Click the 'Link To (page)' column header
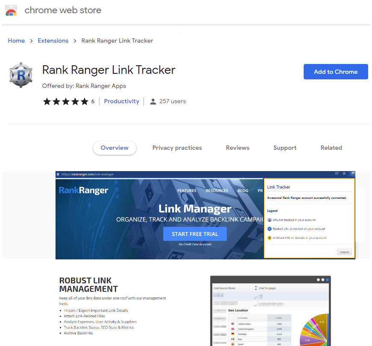 [x=267, y=288]
